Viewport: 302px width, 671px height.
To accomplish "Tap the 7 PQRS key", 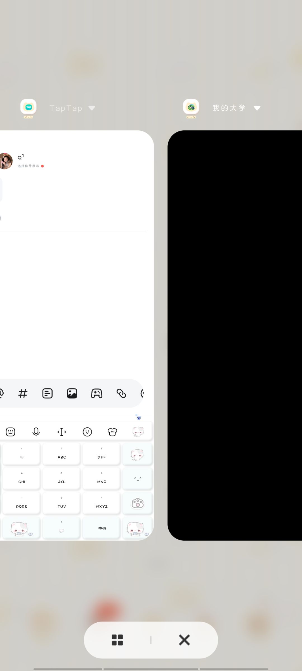I will (x=22, y=503).
